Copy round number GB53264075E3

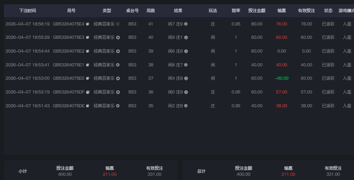tap(87, 37)
